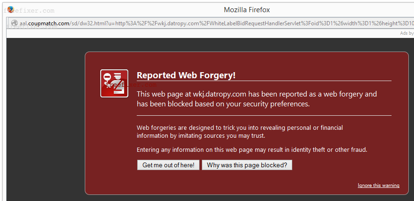The image size is (414, 201).
Task: Click the Firefox logo in title bar
Action: 11,10
